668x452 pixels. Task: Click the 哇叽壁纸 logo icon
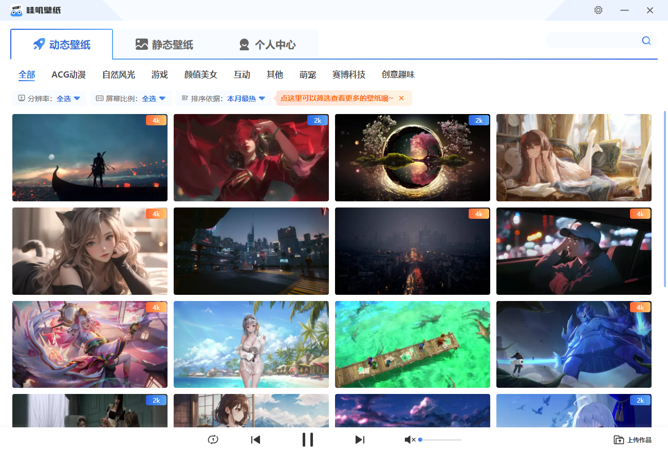[16, 10]
